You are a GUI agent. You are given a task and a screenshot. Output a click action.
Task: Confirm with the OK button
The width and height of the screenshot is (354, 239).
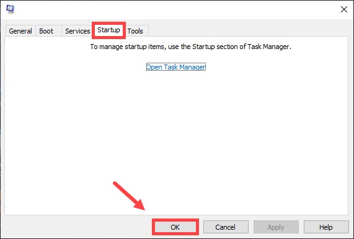coord(175,227)
